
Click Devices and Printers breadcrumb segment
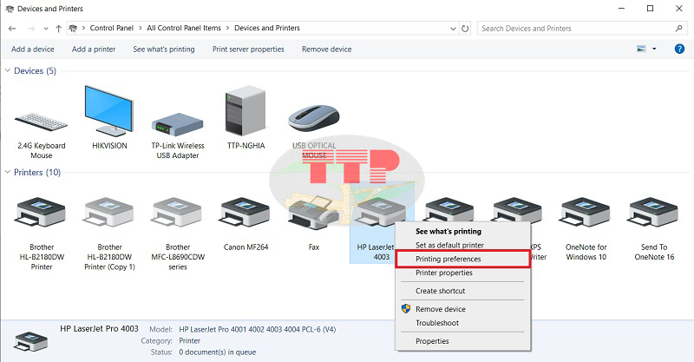[x=267, y=28]
